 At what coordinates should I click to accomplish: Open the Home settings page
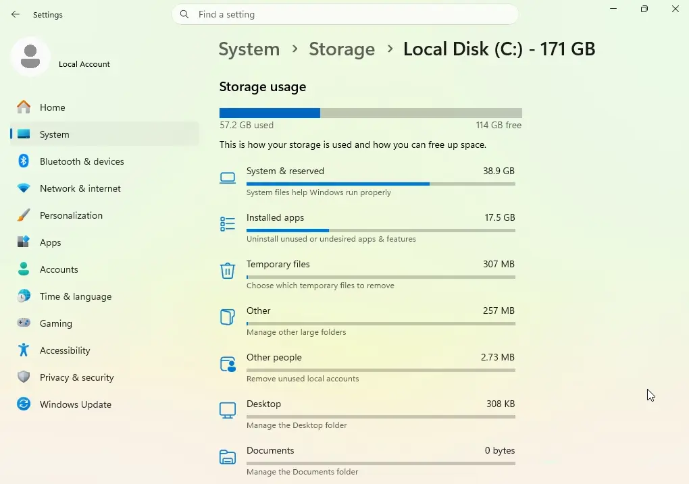[x=105, y=107]
